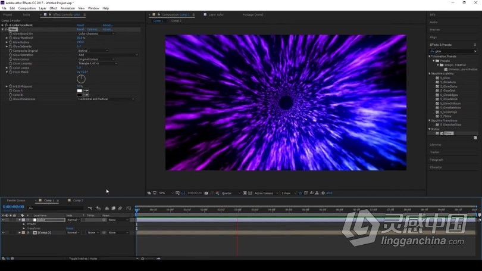Click Reset for 4-Color Gradient
Viewport: 482px width, 271px height.
pos(80,25)
